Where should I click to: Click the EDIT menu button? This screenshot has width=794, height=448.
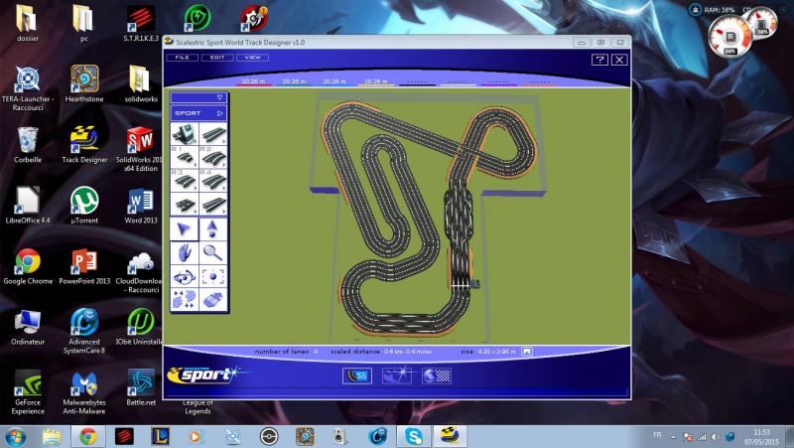click(x=216, y=58)
